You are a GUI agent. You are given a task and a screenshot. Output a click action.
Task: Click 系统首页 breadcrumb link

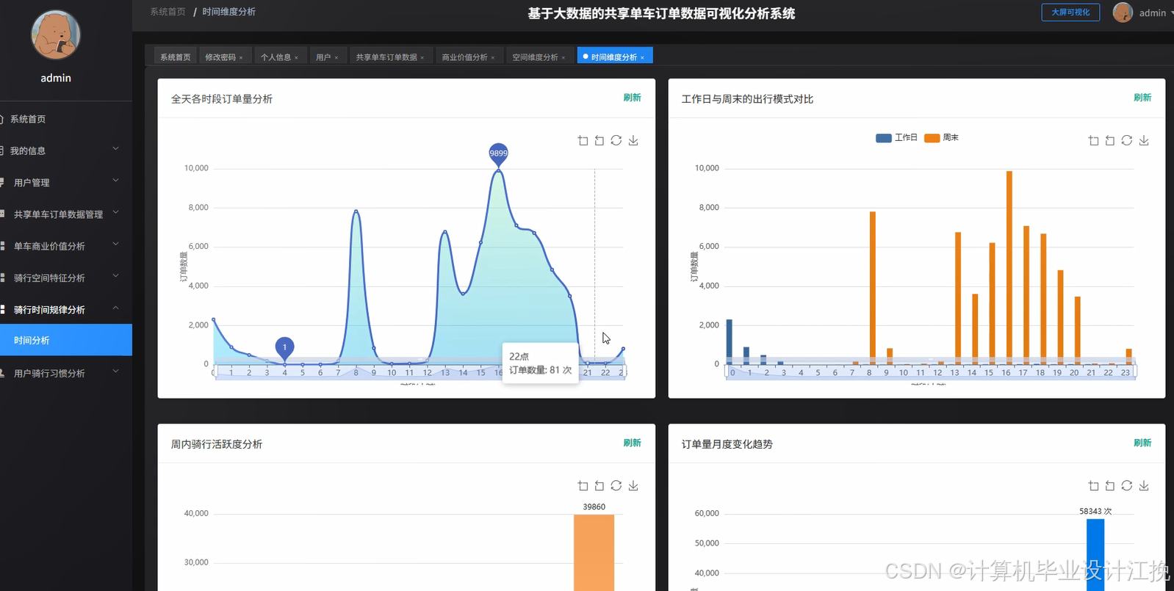168,12
